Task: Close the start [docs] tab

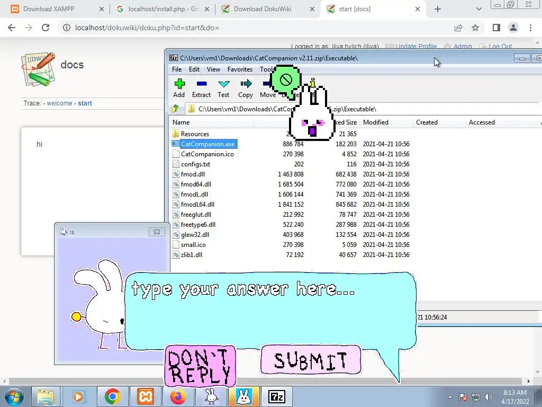Action: tap(418, 9)
